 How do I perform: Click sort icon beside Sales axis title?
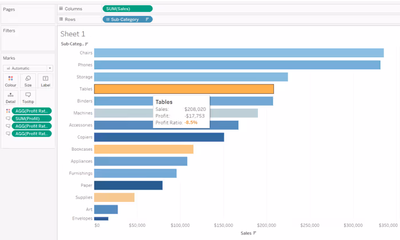pyautogui.click(x=254, y=233)
